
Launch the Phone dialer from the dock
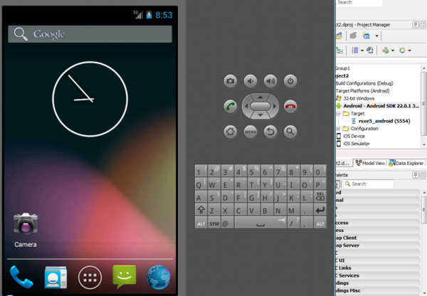(x=20, y=277)
